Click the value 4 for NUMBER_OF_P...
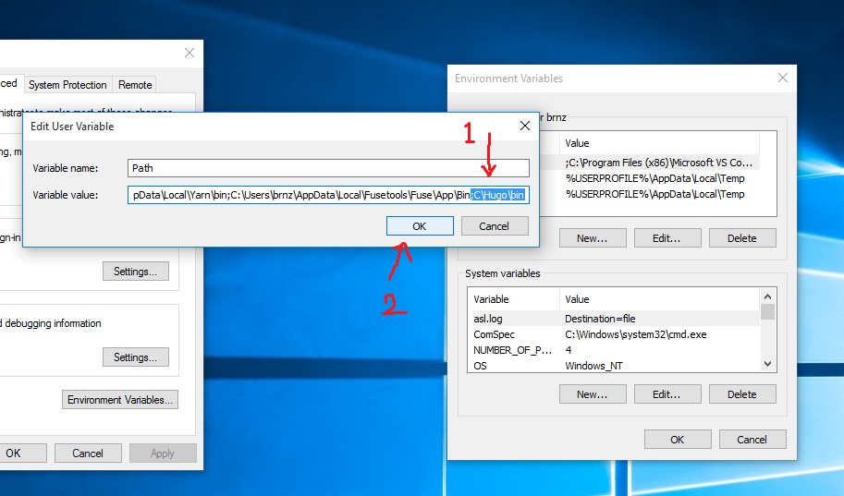 click(x=569, y=350)
